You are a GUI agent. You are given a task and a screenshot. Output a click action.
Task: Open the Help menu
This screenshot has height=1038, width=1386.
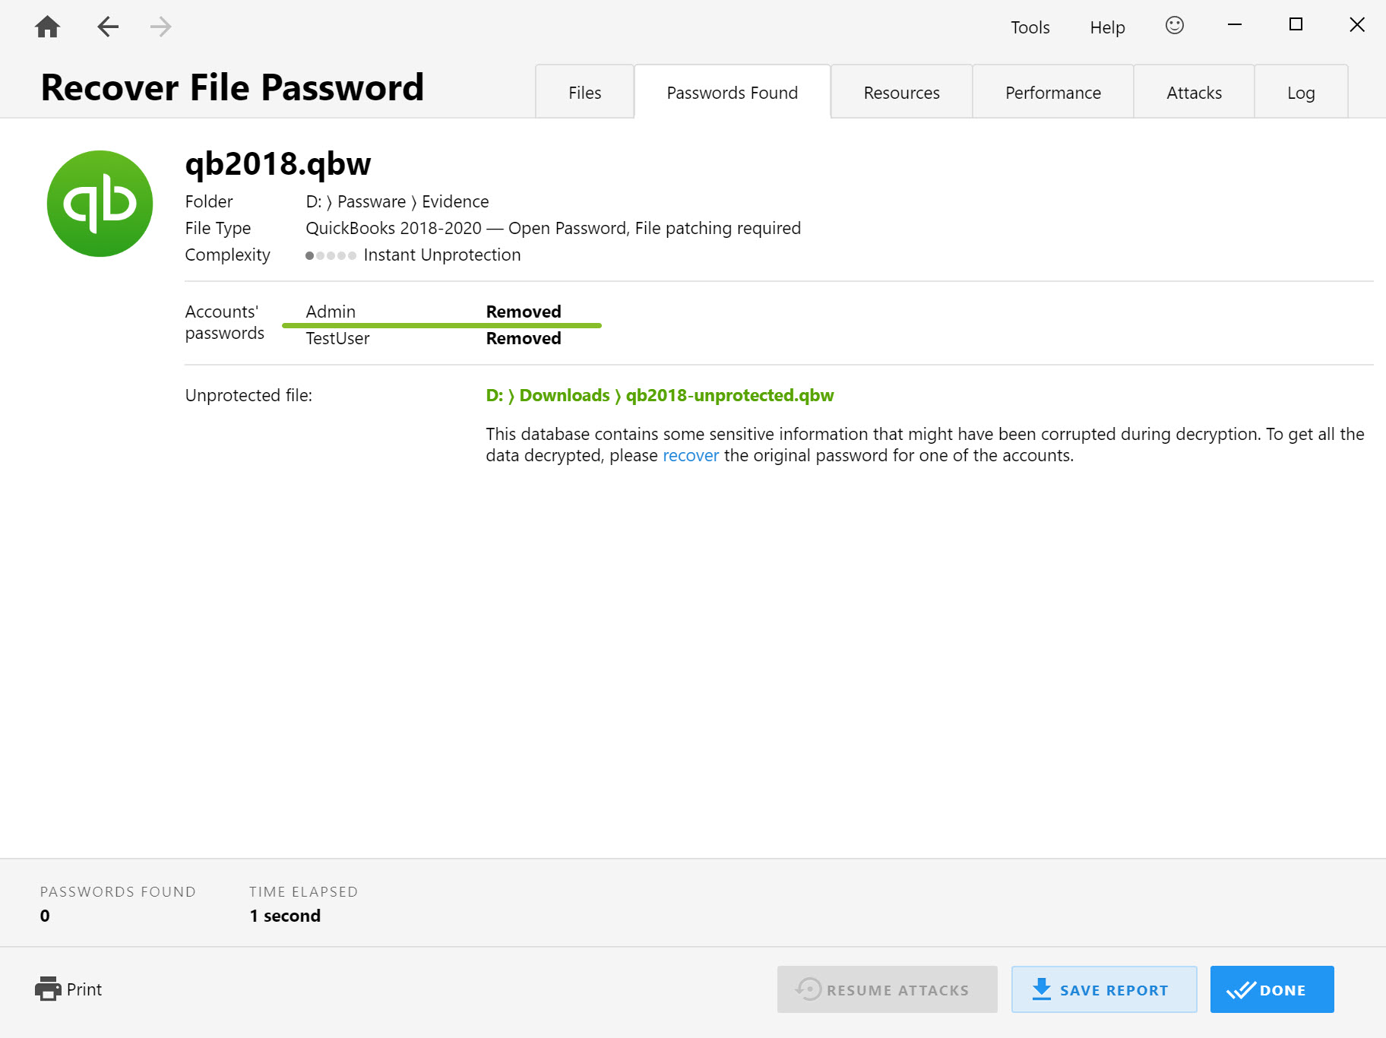click(x=1106, y=27)
